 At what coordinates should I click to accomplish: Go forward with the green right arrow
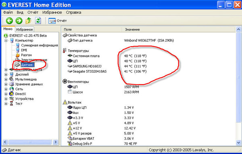[19, 21]
